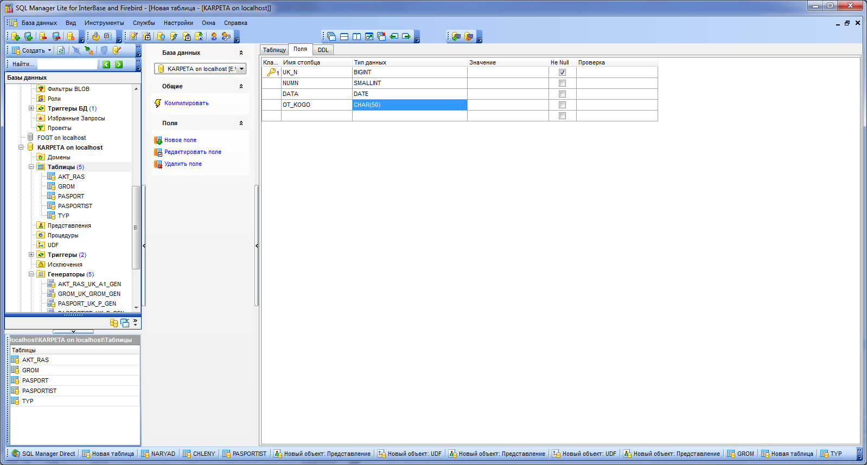The image size is (867, 465).
Task: Select the FOGT on localhost database node
Action: pyautogui.click(x=61, y=138)
